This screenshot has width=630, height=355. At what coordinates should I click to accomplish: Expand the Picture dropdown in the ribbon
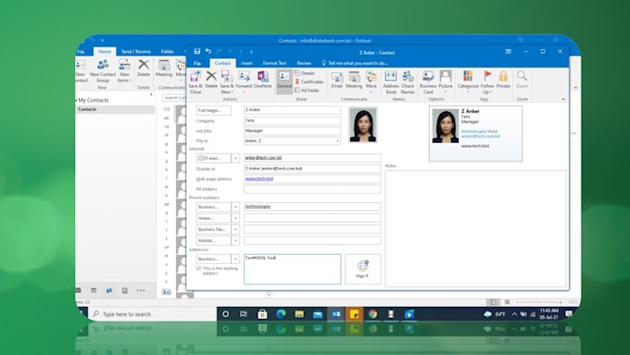click(446, 92)
